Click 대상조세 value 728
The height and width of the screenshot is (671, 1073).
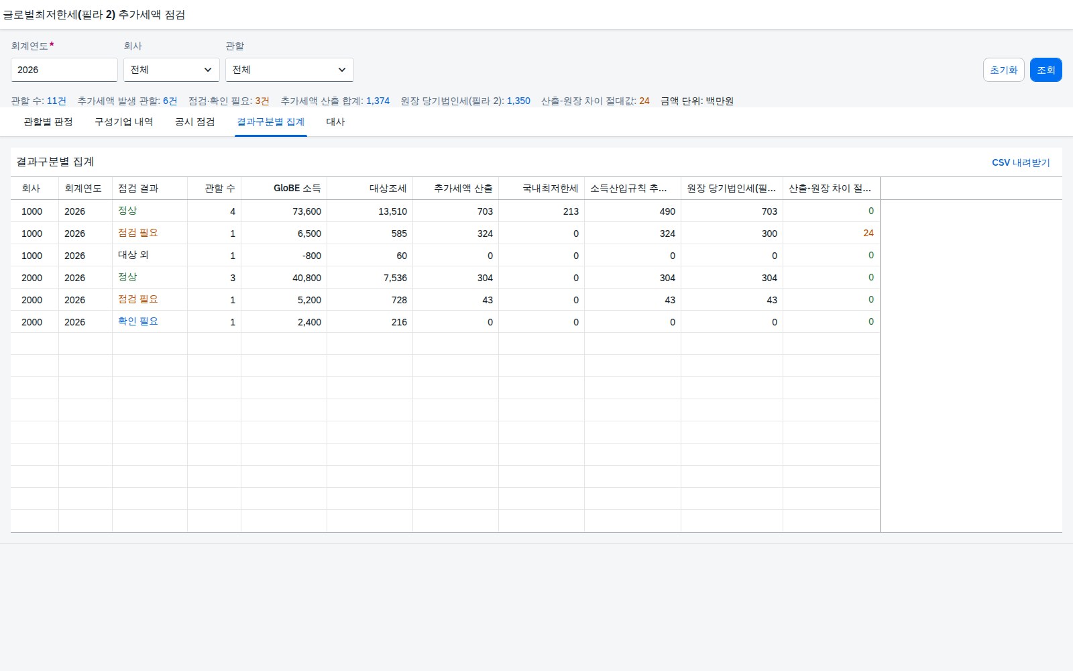(399, 300)
